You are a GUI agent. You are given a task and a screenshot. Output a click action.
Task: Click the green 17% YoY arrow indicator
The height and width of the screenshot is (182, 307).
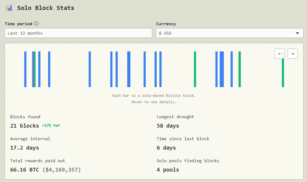[x=51, y=125]
